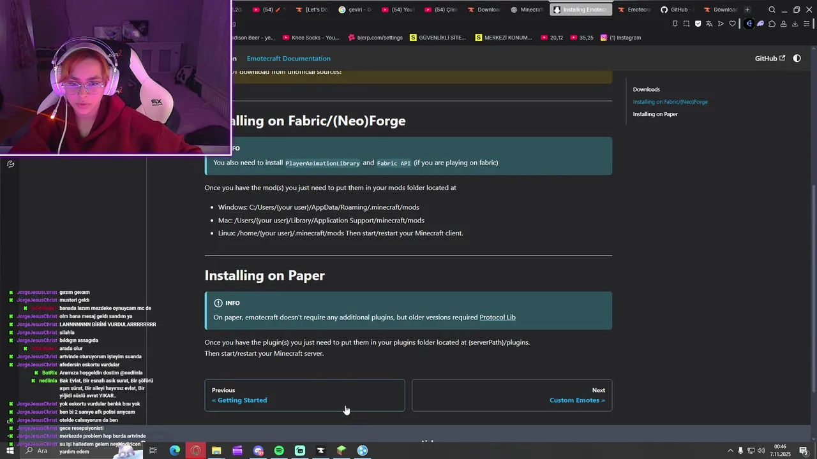817x459 pixels.
Task: Open the browser profile account icon
Action: (x=783, y=24)
